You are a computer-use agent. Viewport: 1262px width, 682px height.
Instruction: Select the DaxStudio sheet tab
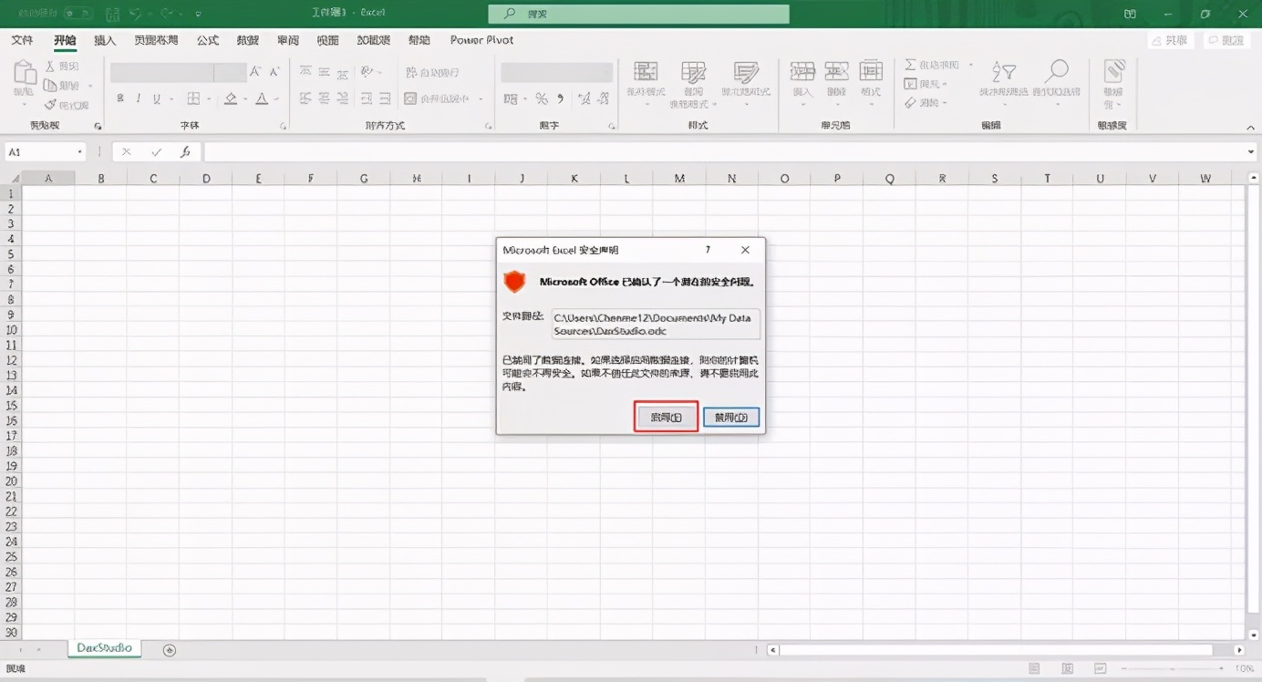(104, 648)
